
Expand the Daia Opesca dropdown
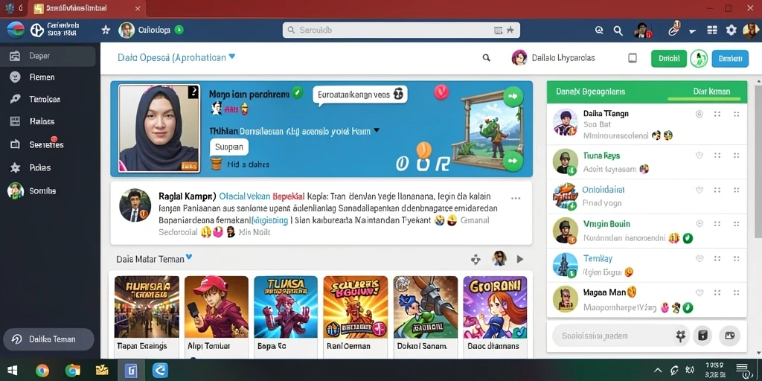click(x=232, y=57)
